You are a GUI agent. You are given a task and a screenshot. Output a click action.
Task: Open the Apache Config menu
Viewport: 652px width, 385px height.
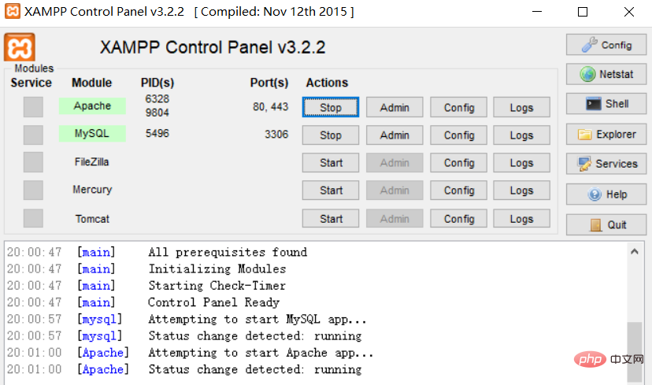point(458,108)
